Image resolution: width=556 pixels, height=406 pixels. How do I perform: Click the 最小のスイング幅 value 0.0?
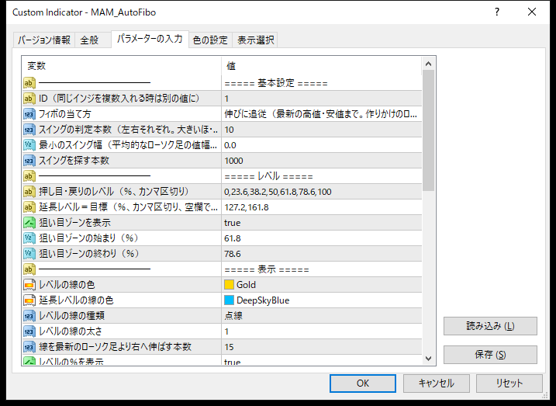(322, 145)
